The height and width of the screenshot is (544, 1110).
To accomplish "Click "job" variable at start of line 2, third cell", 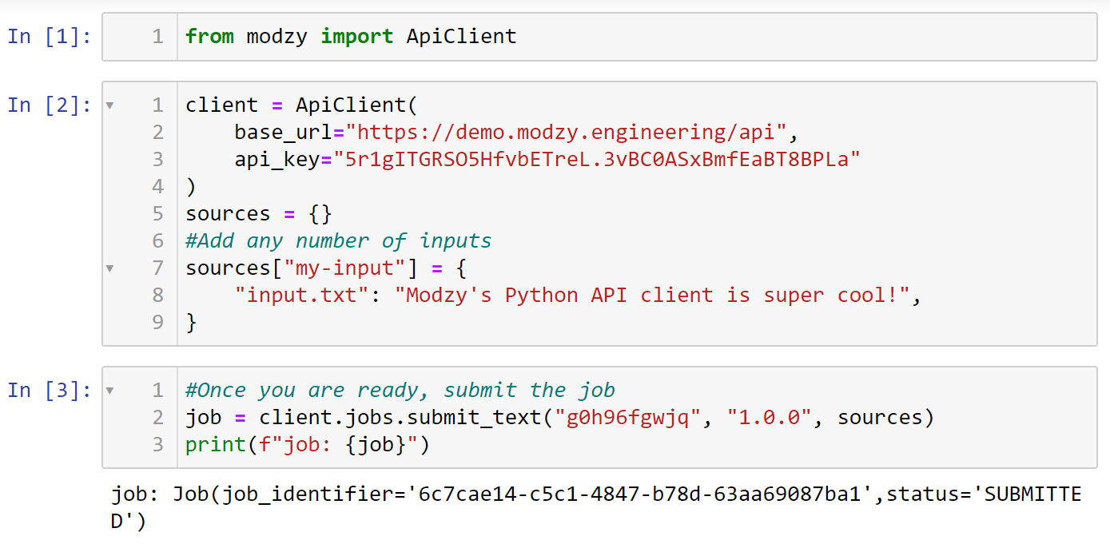I will (x=204, y=418).
